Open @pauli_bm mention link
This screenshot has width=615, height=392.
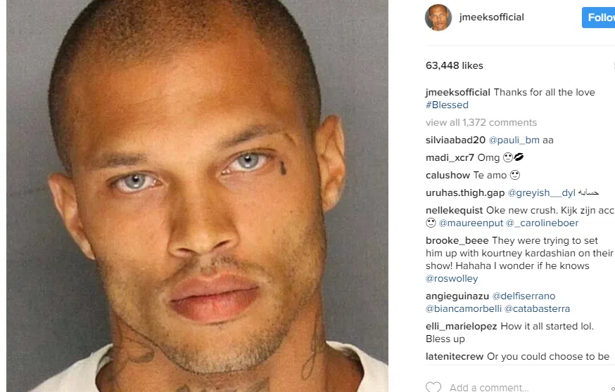click(514, 141)
